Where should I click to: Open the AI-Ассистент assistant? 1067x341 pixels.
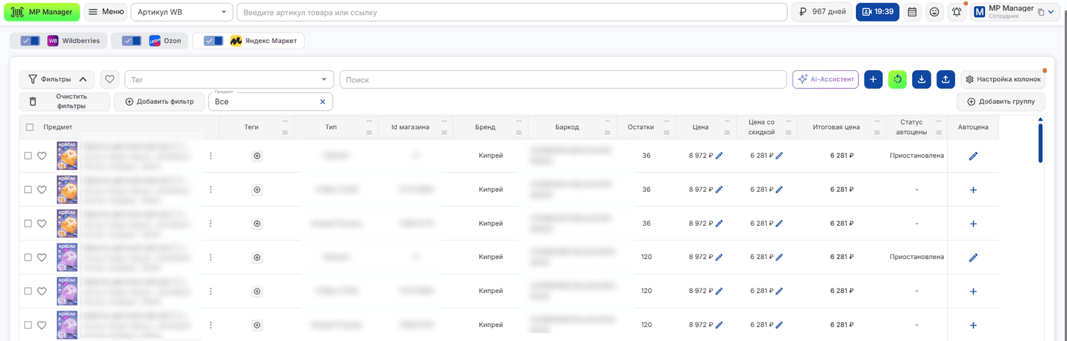click(825, 80)
